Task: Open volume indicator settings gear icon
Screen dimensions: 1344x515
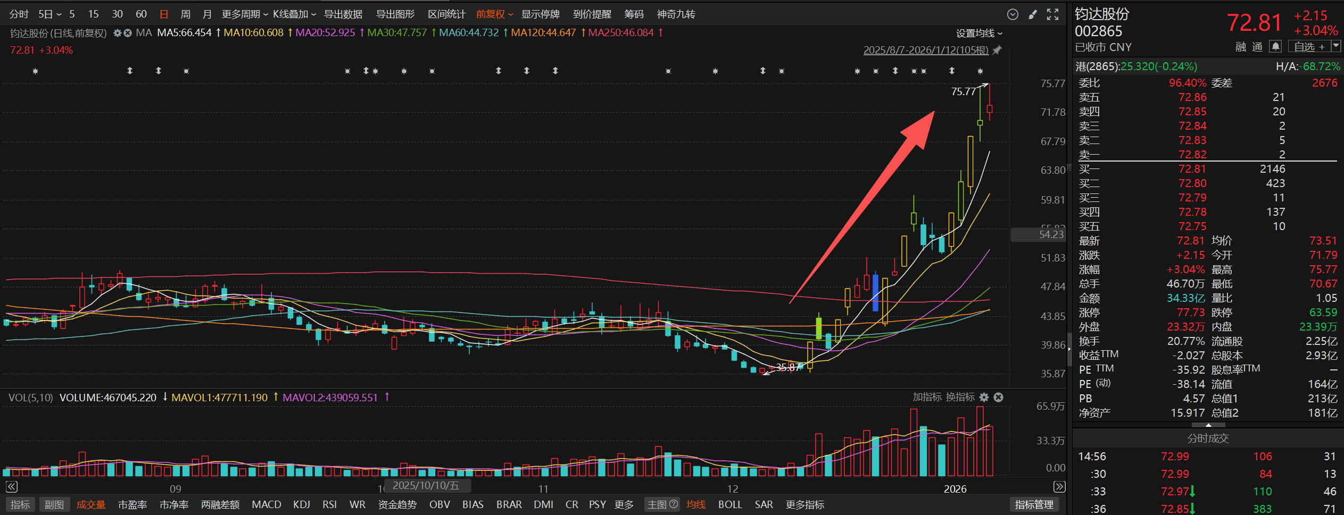Action: point(984,397)
